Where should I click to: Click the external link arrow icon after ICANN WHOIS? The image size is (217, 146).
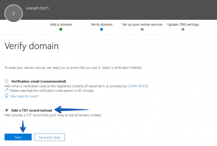6,90
